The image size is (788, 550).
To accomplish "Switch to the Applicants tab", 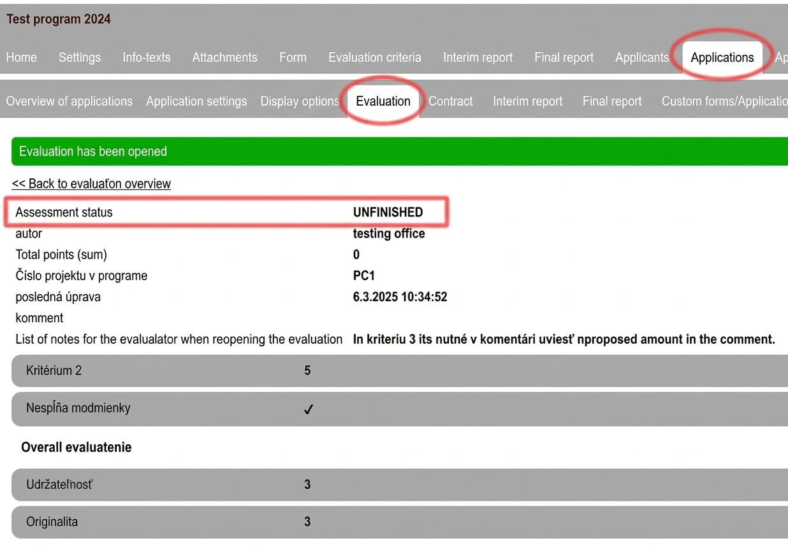I will 642,57.
